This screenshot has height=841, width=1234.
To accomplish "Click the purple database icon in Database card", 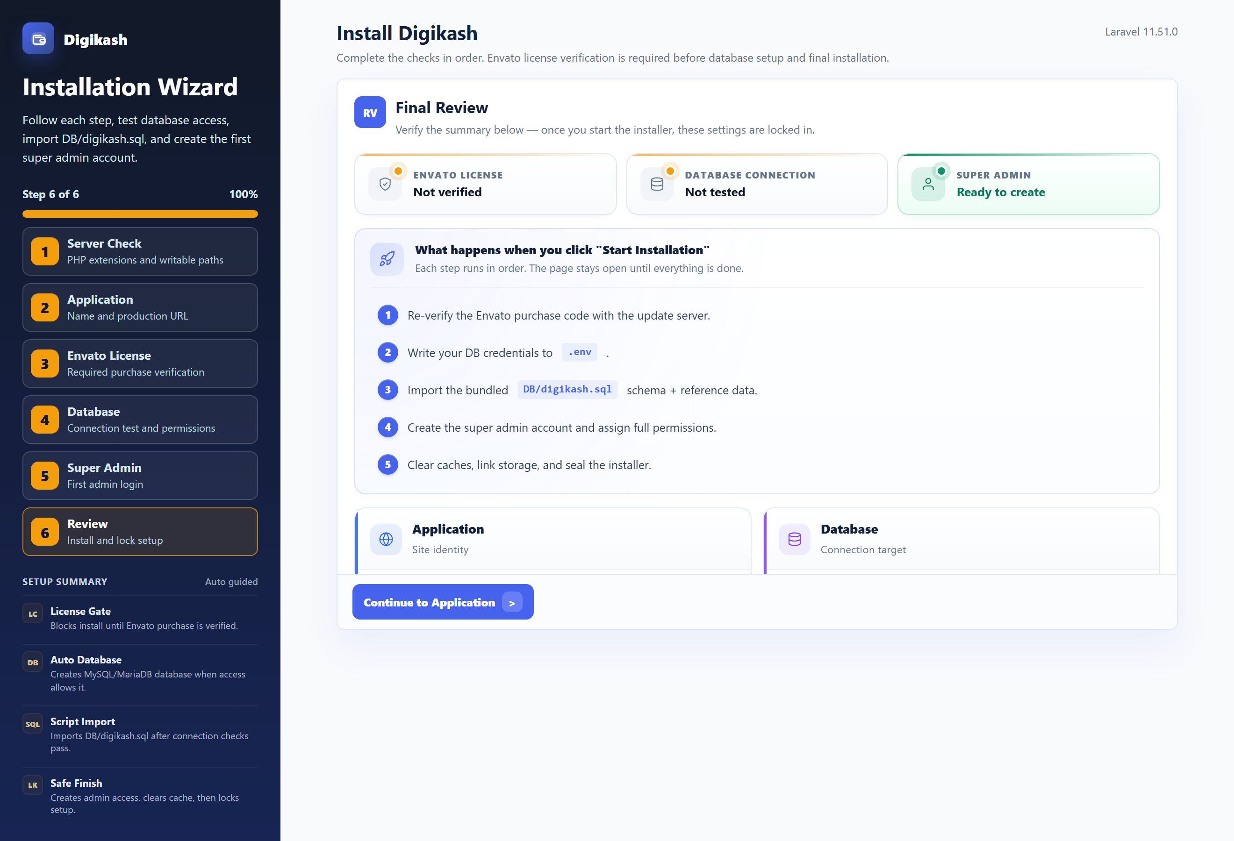I will 794,539.
